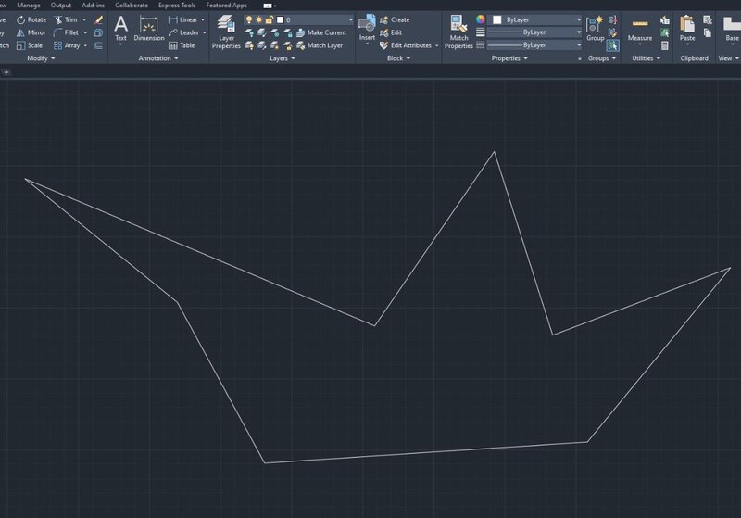This screenshot has height=518, width=741.
Task: Select the Scale tool
Action: [30, 45]
